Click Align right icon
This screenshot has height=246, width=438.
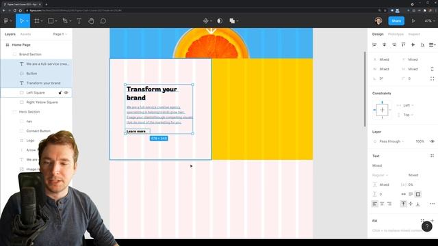[x=394, y=44]
